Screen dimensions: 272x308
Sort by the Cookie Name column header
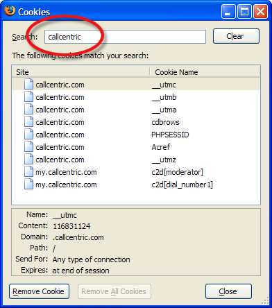click(x=205, y=72)
